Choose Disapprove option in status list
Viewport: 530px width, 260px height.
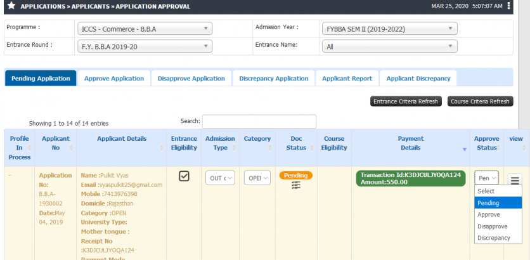coord(498,226)
